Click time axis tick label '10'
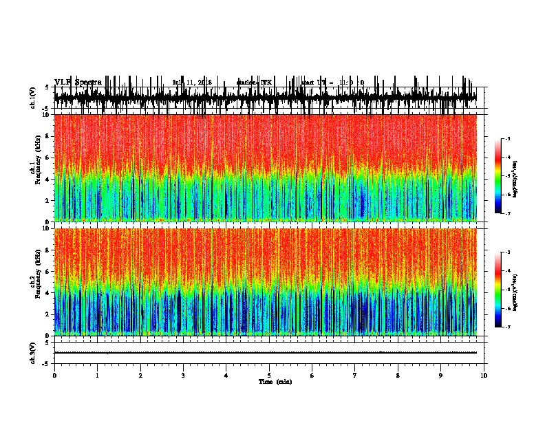This screenshot has width=545, height=421. 484,376
